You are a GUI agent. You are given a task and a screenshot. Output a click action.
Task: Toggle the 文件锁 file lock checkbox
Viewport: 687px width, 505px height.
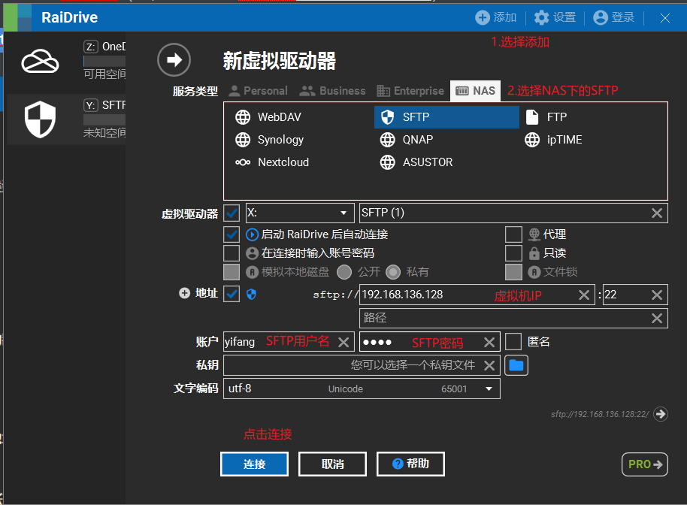click(x=513, y=272)
